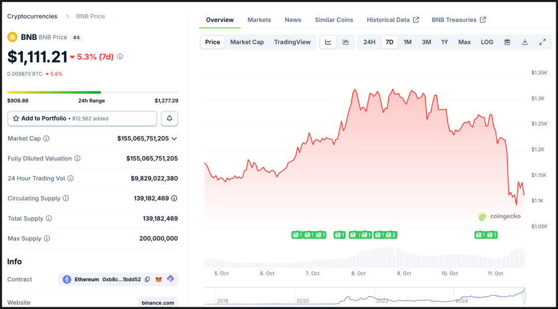Download the chart data
The height and width of the screenshot is (309, 558).
524,42
